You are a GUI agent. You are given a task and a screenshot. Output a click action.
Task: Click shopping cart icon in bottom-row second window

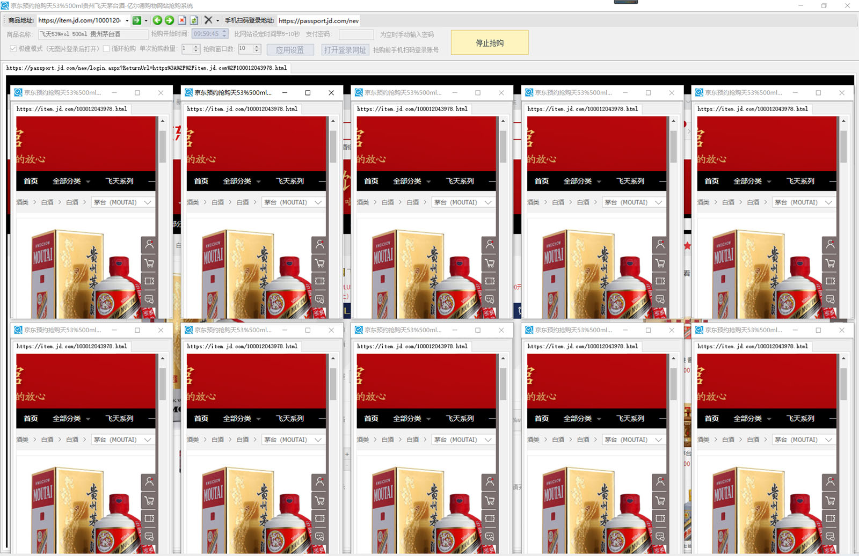(319, 500)
